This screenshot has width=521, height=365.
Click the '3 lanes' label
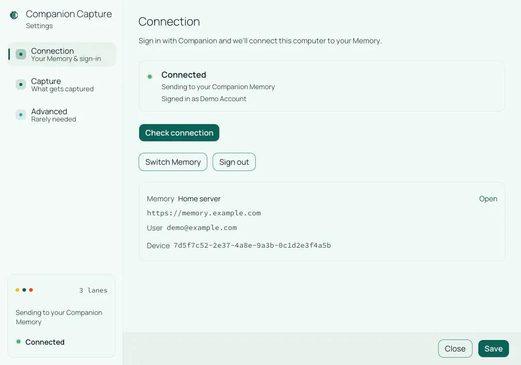pyautogui.click(x=93, y=290)
